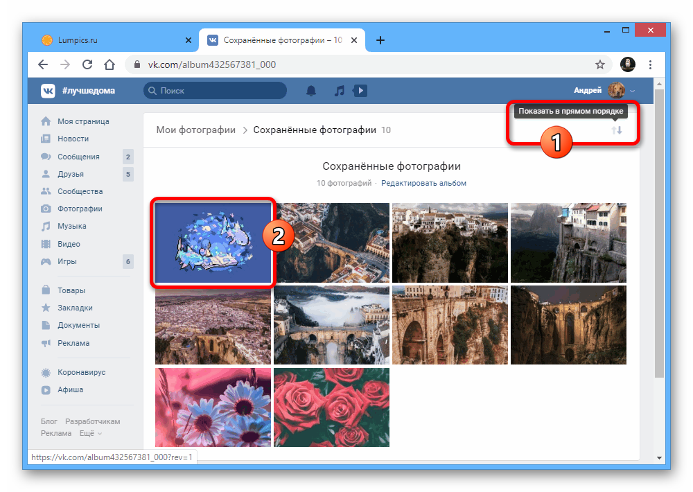This screenshot has width=693, height=492.
Task: Switch to the Lumpics.ru tab
Action: click(111, 40)
